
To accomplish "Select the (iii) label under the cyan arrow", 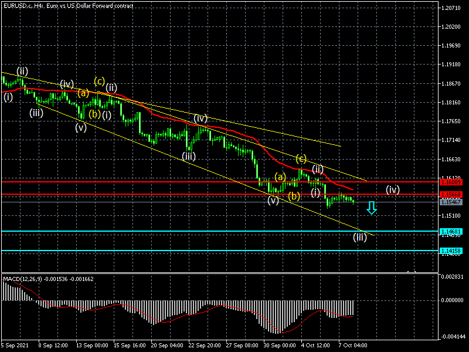I will click(359, 237).
